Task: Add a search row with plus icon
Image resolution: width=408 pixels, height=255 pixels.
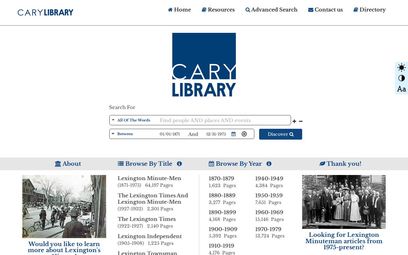Action: pos(294,121)
